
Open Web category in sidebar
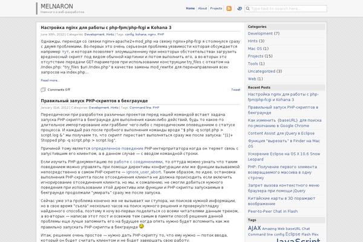pos(252,79)
